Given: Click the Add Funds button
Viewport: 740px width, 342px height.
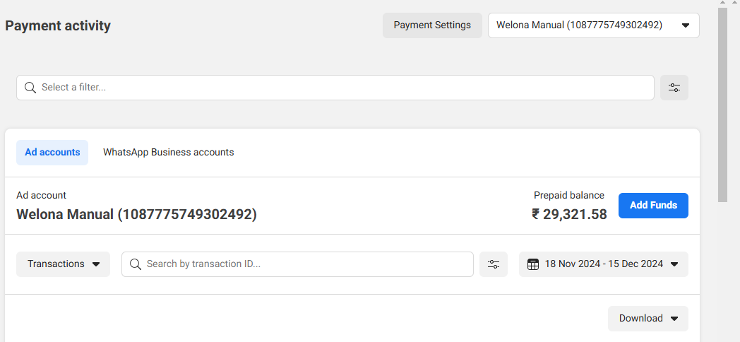Looking at the screenshot, I should (653, 206).
